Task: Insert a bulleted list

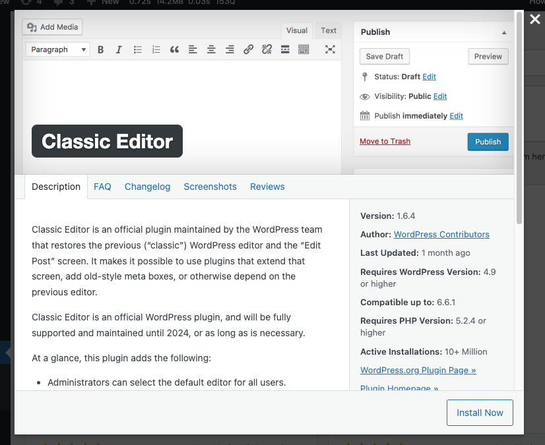Action: (137, 49)
